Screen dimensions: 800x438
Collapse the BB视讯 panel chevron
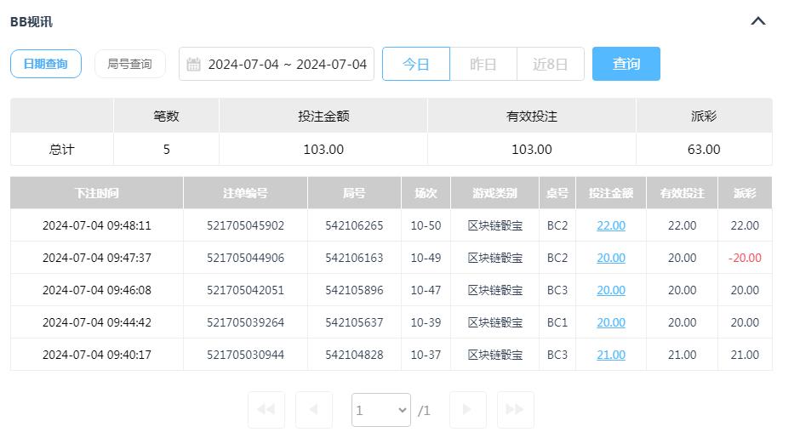(x=758, y=21)
